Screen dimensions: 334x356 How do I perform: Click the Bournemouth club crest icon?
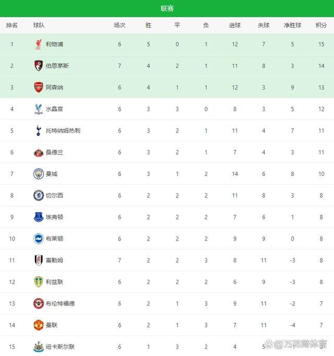point(38,66)
